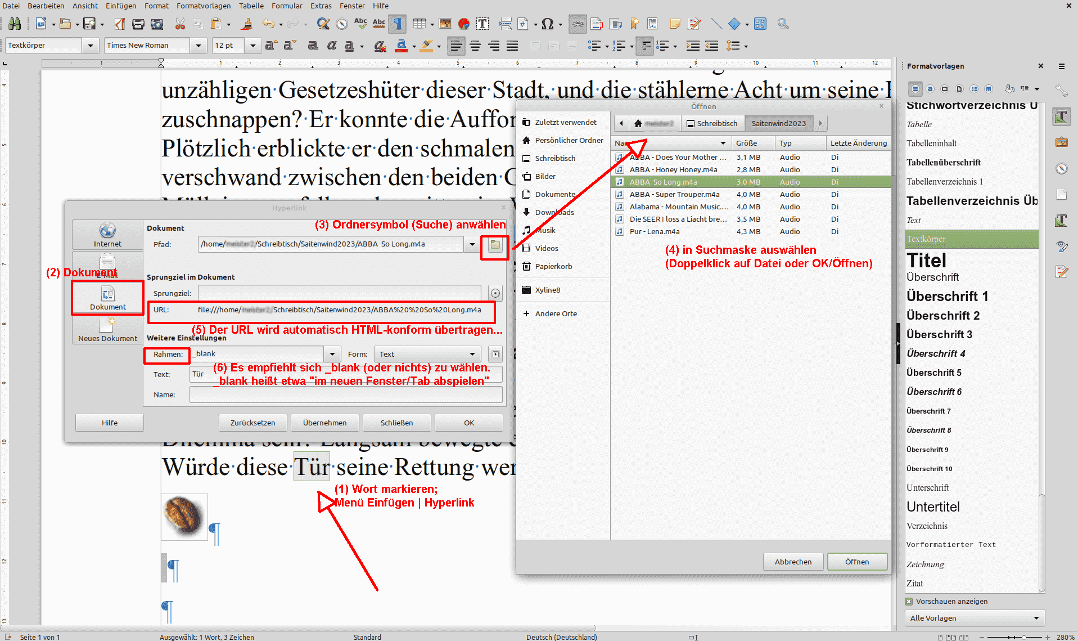Open the 12 pt font size dropdown
1078x641 pixels.
click(252, 46)
